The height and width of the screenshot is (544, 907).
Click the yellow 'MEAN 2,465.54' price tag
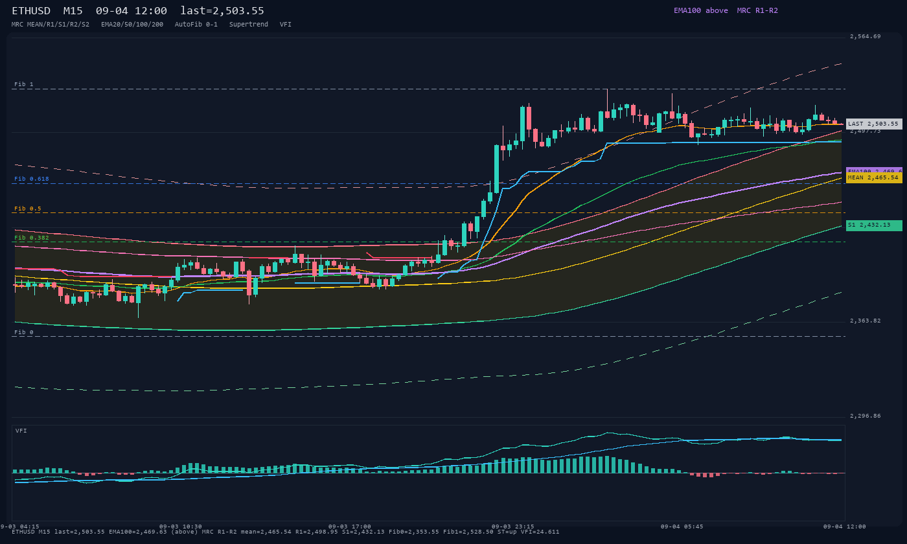click(x=874, y=177)
